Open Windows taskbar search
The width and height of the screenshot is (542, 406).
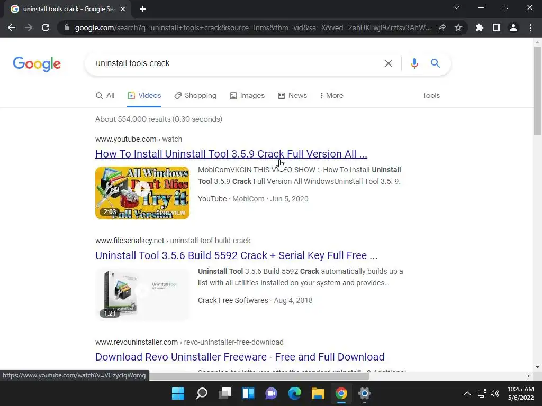pyautogui.click(x=202, y=393)
